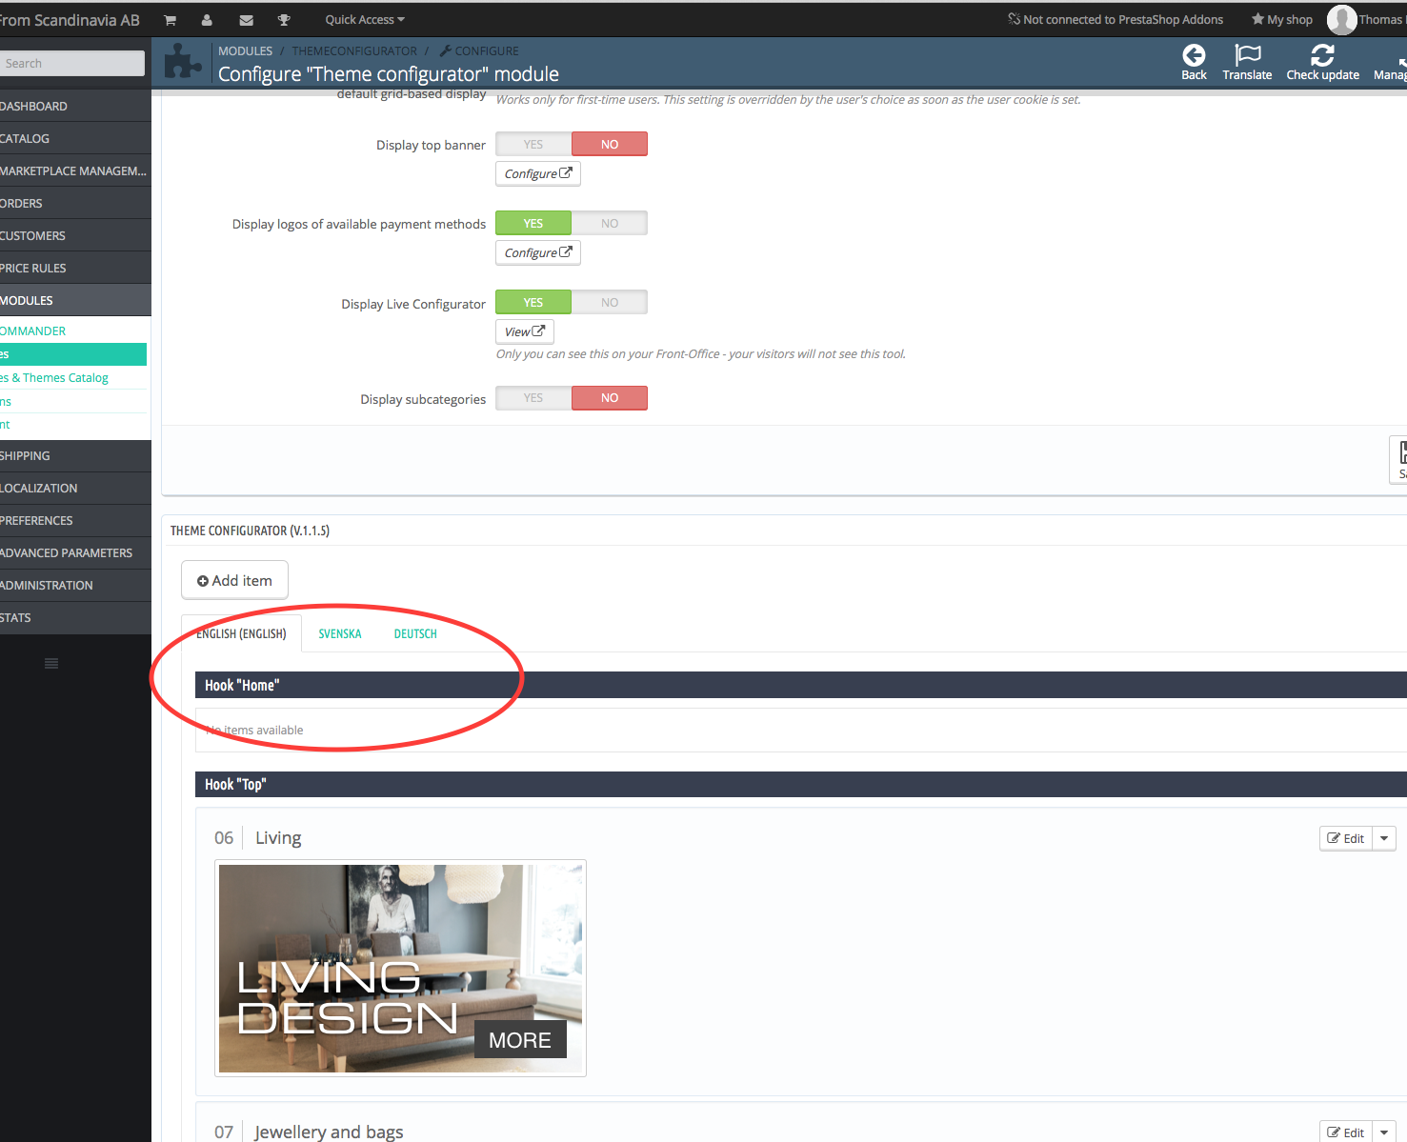
Task: Click Configure under Display top banner
Action: 538,173
